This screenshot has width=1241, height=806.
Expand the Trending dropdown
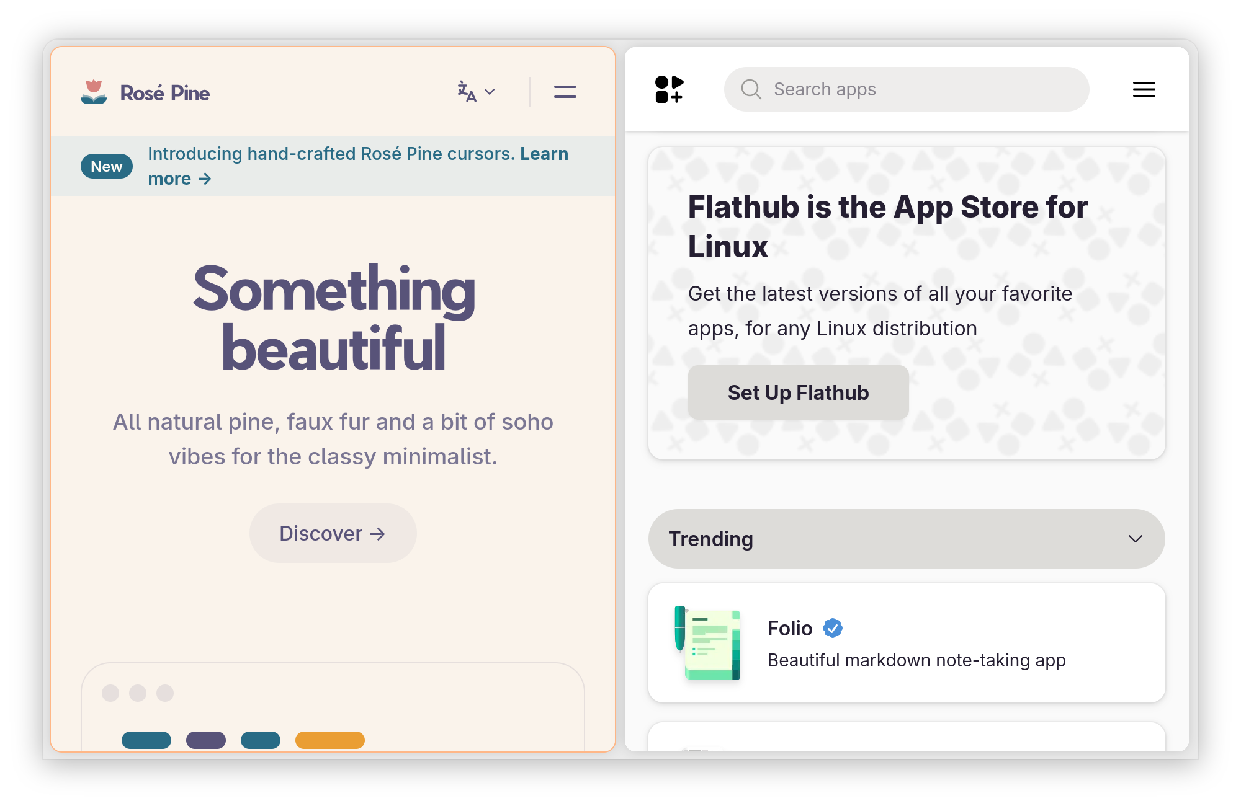pyautogui.click(x=907, y=539)
